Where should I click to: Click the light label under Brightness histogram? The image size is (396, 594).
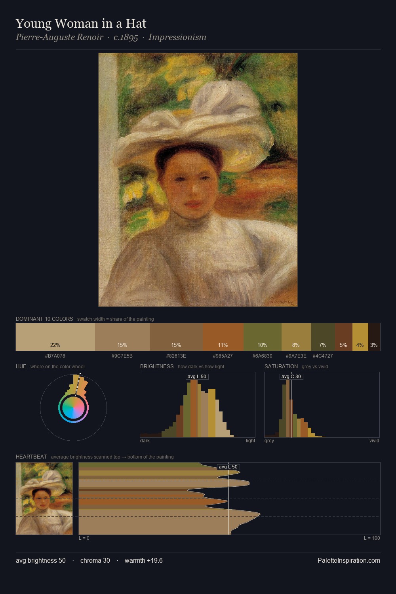[x=250, y=441]
